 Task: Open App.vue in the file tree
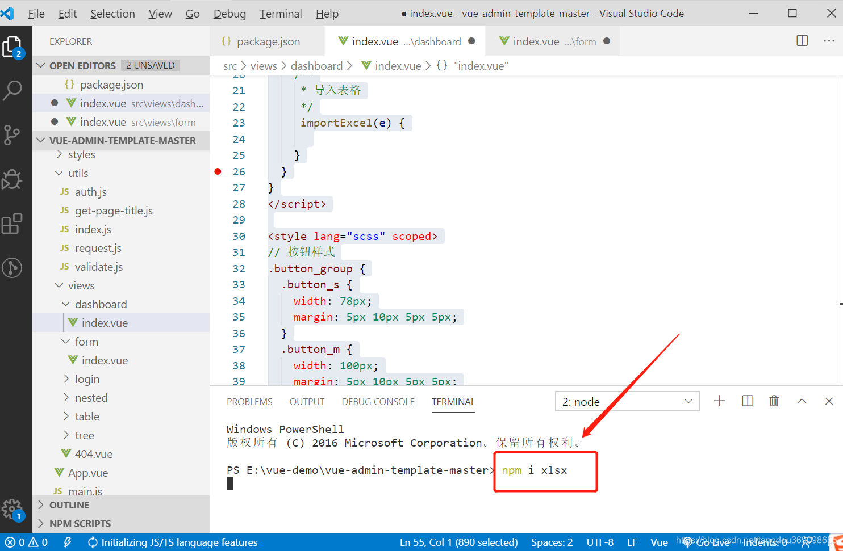(87, 473)
